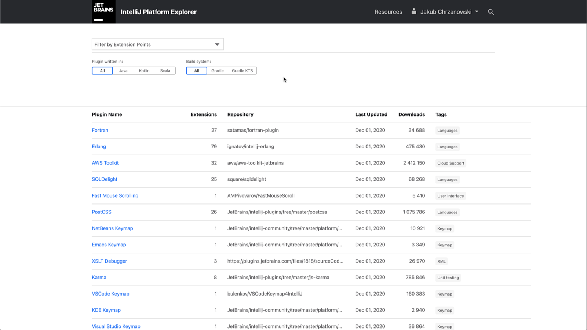This screenshot has height=330, width=587.
Task: Click repository satamas/fortran-plugin
Action: 253,130
